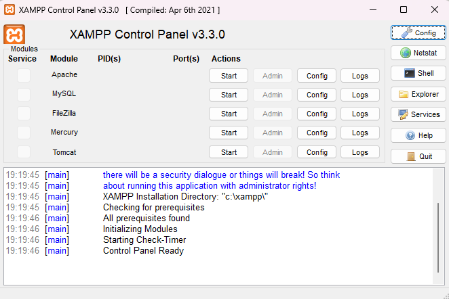449x299 pixels.
Task: Start the Tomcat module
Action: [229, 152]
